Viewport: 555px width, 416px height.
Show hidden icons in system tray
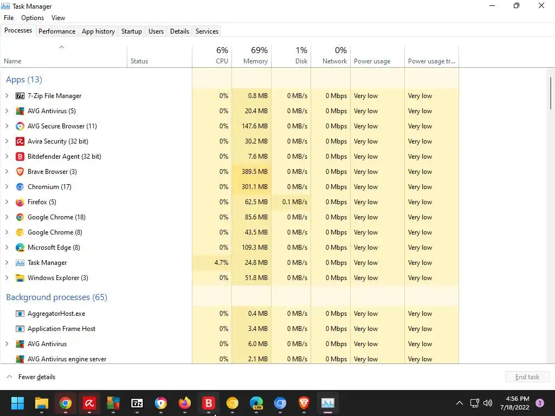(460, 403)
